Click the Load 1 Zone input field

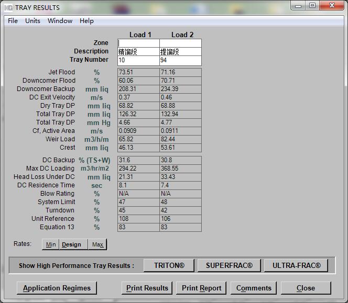pos(138,43)
